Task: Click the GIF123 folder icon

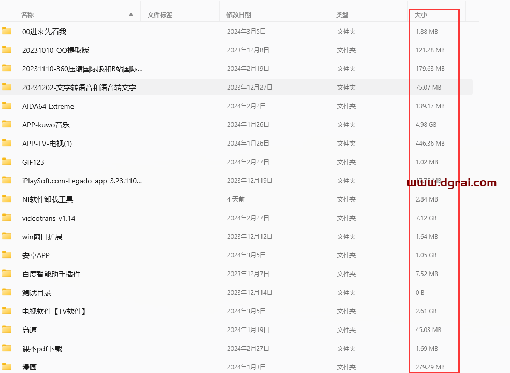Action: click(7, 162)
